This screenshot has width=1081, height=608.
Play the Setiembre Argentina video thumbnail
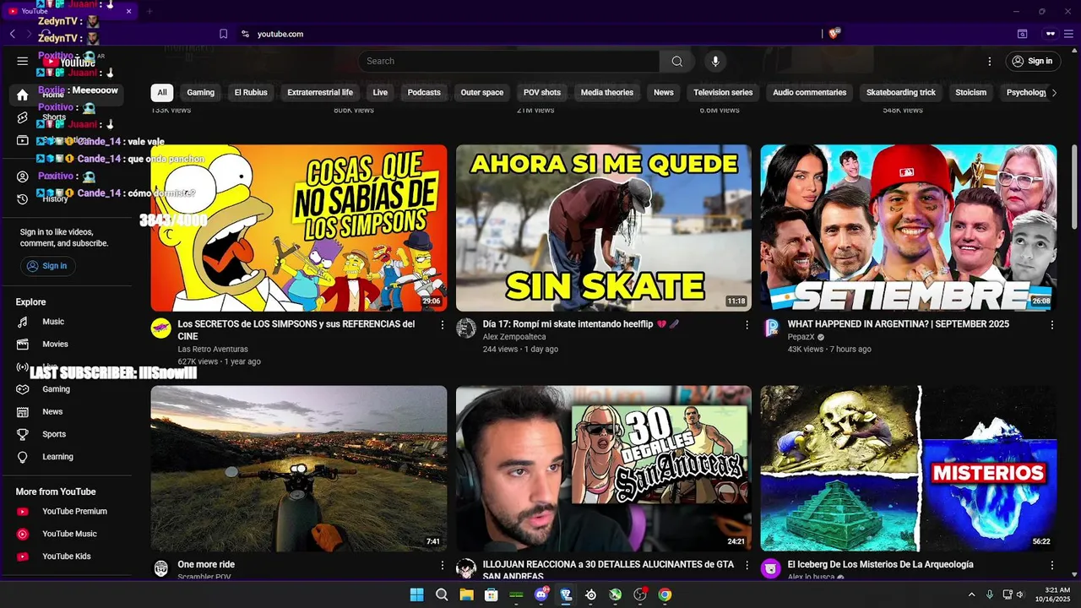(x=908, y=228)
